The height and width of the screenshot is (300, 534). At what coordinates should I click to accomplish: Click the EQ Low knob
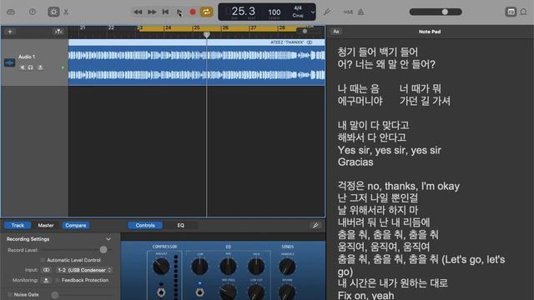[x=199, y=267]
